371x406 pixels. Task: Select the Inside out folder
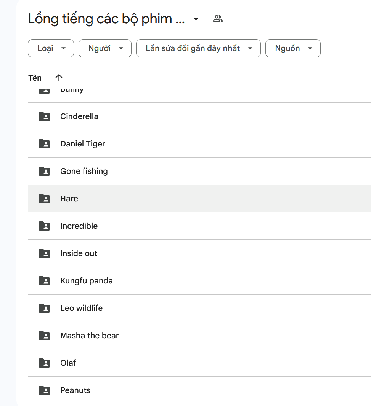tap(79, 253)
